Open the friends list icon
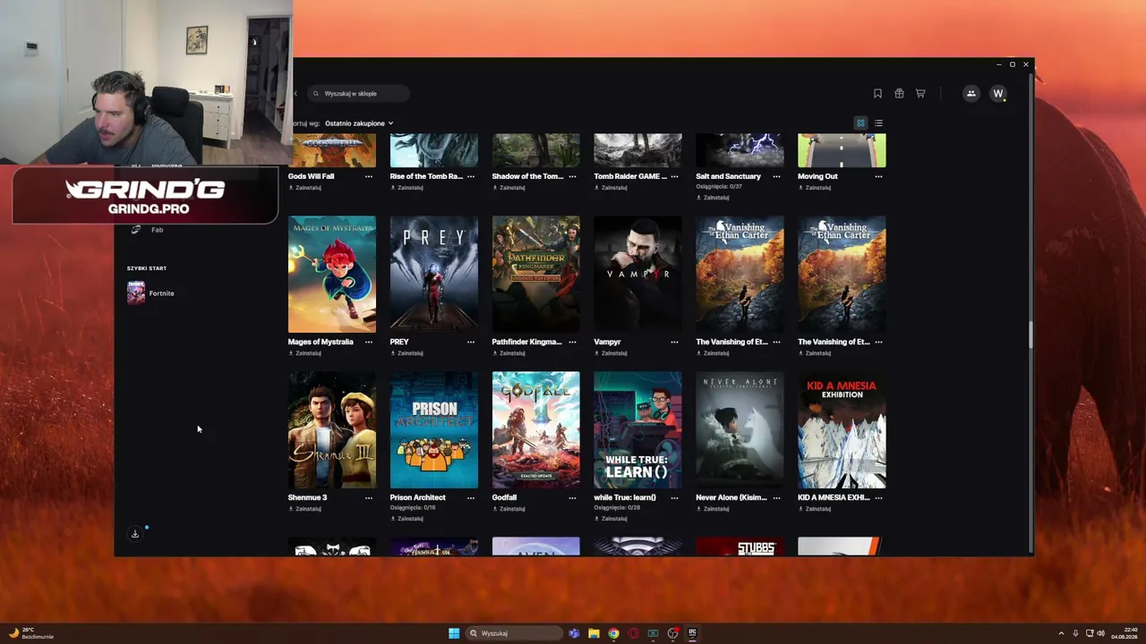This screenshot has width=1146, height=644. (971, 93)
